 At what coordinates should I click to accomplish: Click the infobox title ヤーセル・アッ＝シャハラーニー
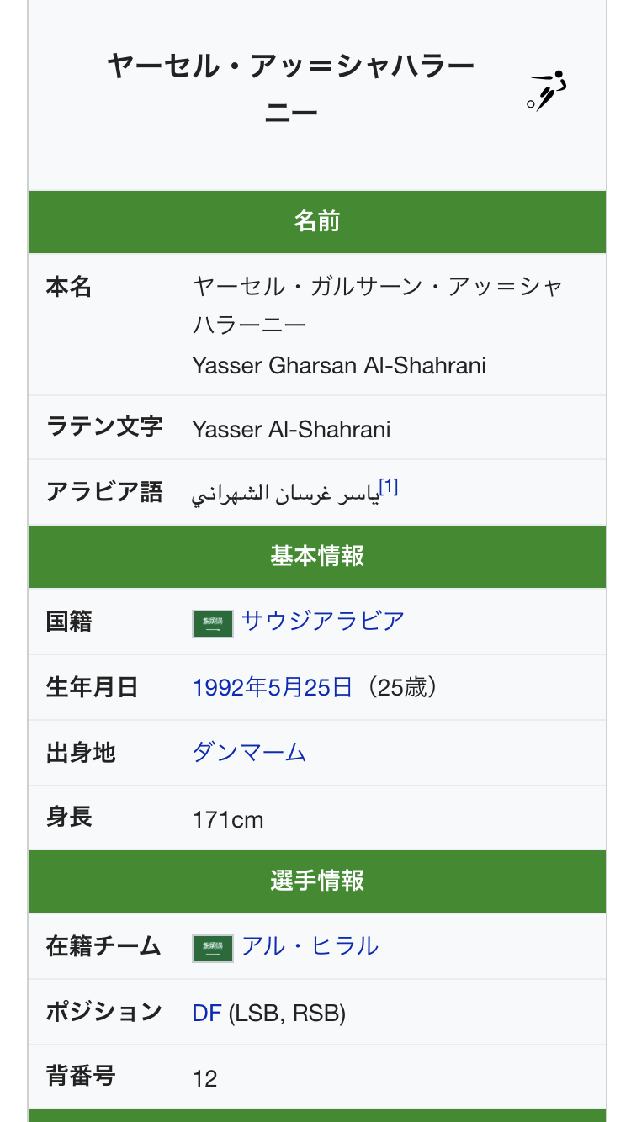(291, 88)
